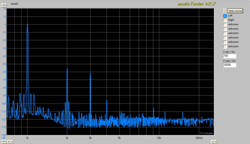Click the X max / Hz input field
The width and height of the screenshot is (250, 144).
point(229,65)
